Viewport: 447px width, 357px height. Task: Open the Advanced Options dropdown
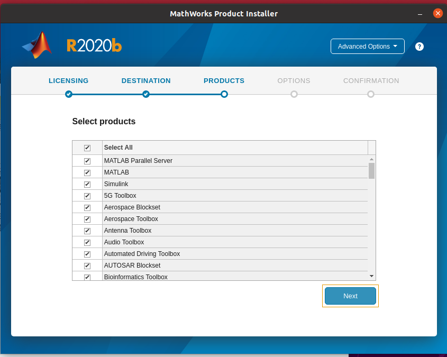tap(368, 46)
